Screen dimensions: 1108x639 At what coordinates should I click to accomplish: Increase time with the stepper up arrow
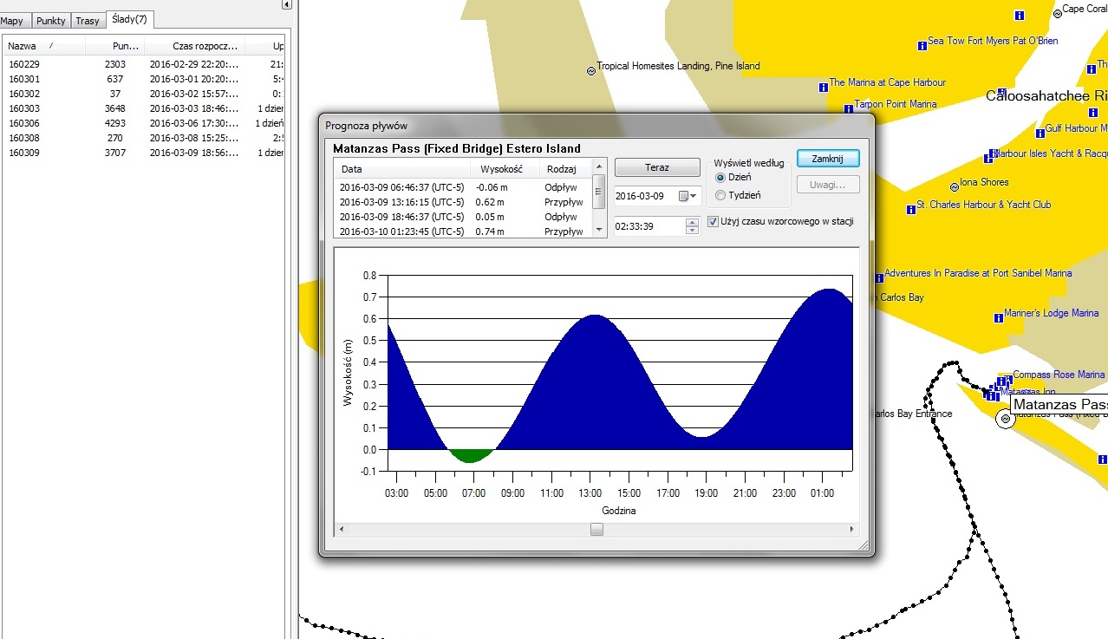(x=691, y=222)
